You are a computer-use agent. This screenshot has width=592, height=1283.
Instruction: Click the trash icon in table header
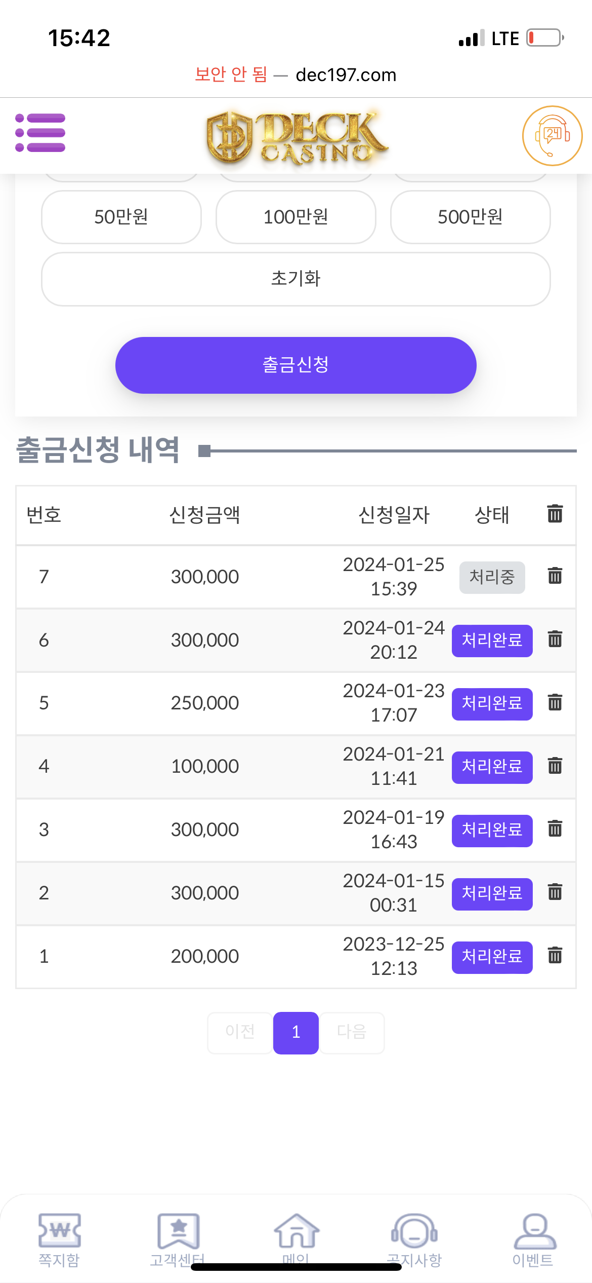(x=555, y=514)
